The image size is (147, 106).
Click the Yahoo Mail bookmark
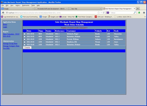pyautogui.click(x=67, y=17)
